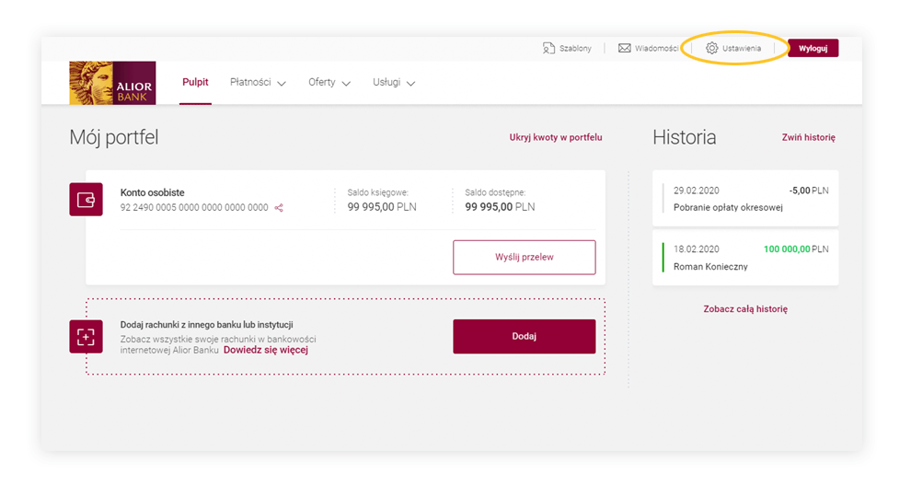Expand the Usługi dropdown menu

click(394, 83)
